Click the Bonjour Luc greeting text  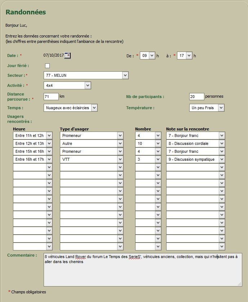coord(16,26)
